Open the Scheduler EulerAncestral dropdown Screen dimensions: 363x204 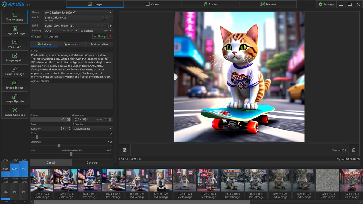click(x=92, y=128)
